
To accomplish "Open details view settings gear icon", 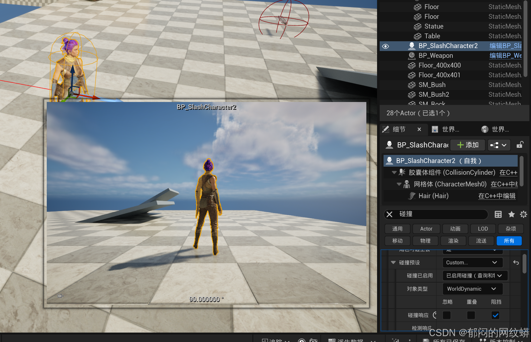I will click(524, 214).
